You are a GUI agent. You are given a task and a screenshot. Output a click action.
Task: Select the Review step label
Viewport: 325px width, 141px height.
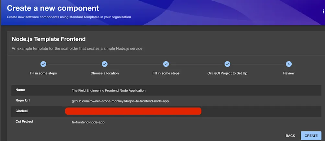[289, 73]
